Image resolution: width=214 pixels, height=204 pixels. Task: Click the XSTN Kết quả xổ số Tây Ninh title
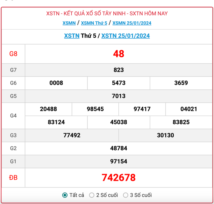(107, 13)
